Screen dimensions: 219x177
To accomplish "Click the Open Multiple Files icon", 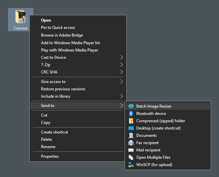I will click(131, 157).
